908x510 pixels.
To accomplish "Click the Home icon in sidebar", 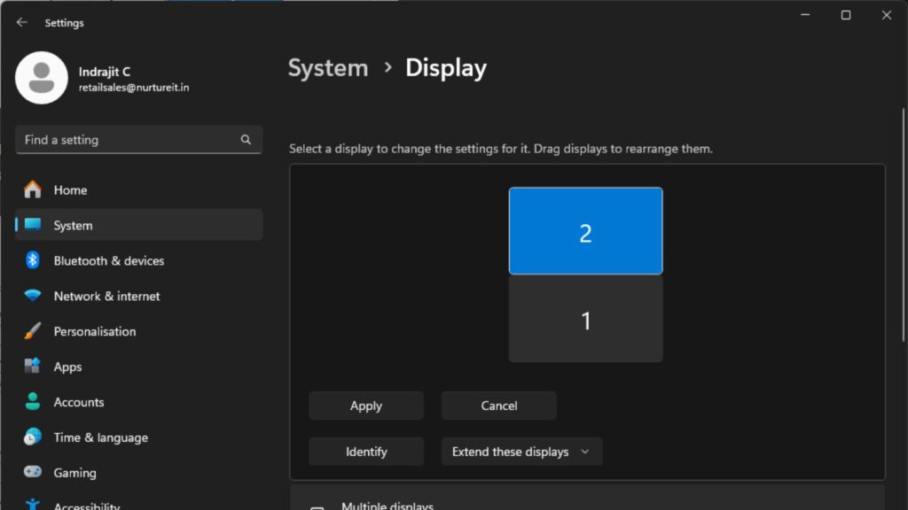I will tap(33, 189).
